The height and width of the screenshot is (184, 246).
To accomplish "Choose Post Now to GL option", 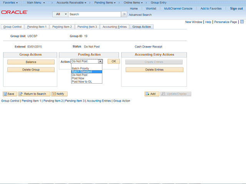I will coord(86,82).
